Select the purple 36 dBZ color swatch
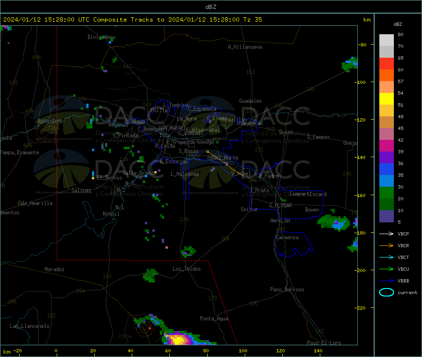Viewport: 422px width, 357px height. coord(386,158)
